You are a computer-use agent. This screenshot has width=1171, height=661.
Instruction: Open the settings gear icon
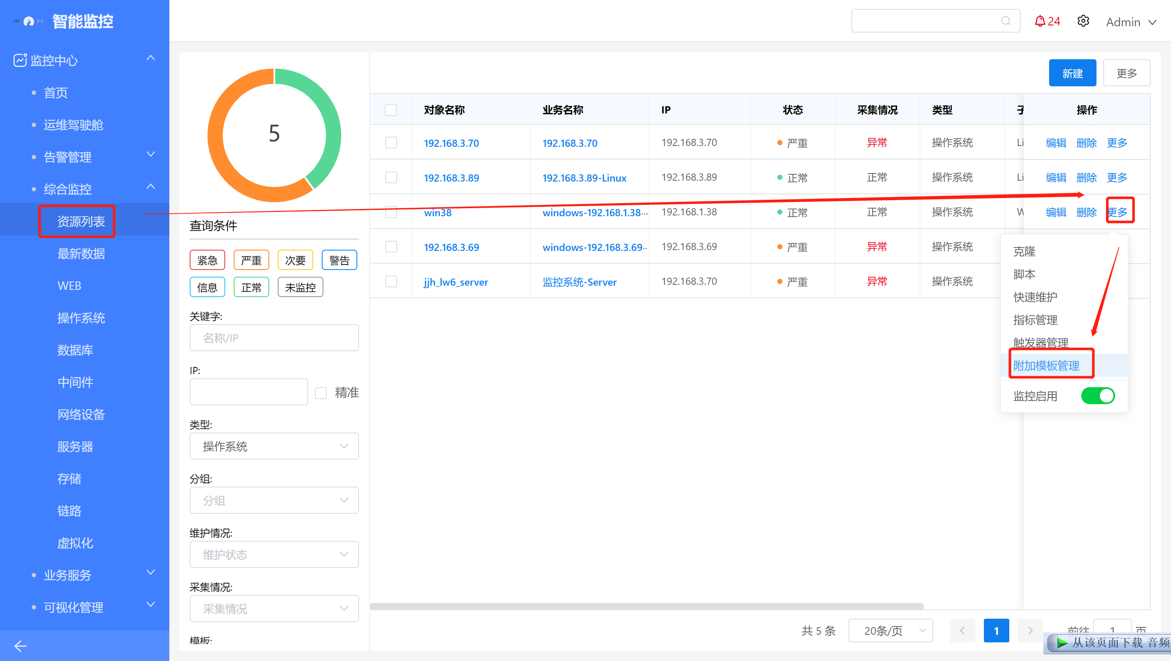pyautogui.click(x=1083, y=21)
